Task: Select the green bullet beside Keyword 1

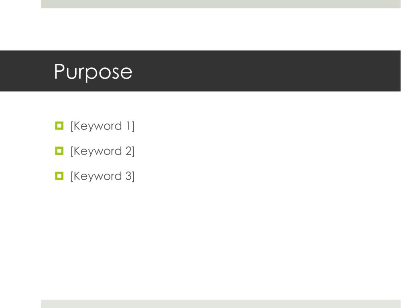Action: 59,126
